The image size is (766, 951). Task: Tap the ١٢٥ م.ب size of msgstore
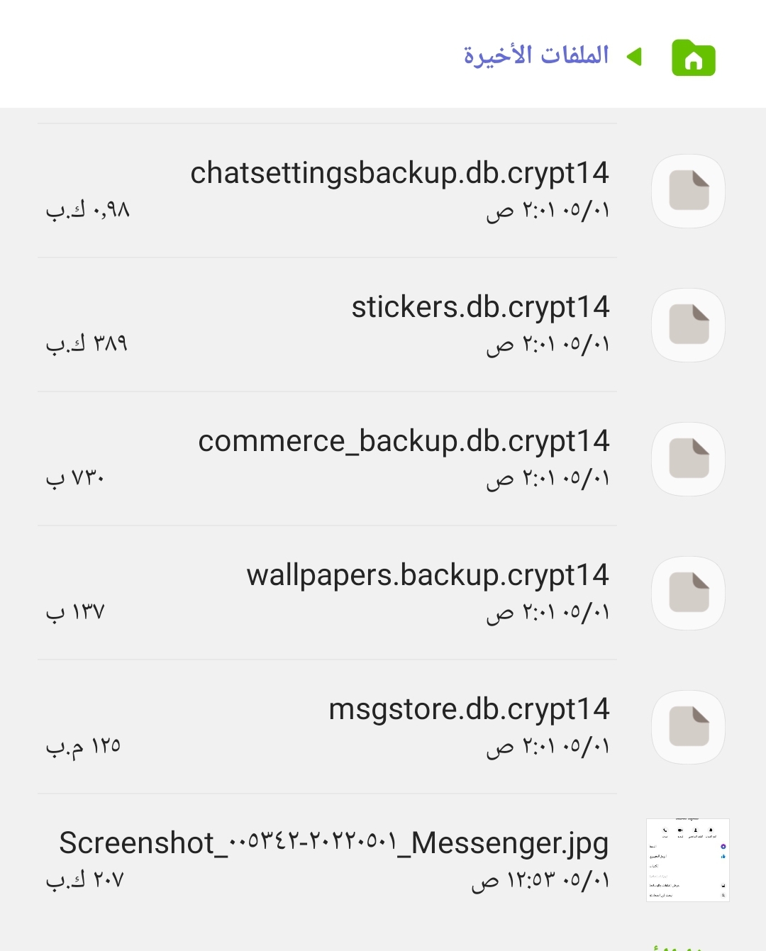[x=83, y=747]
